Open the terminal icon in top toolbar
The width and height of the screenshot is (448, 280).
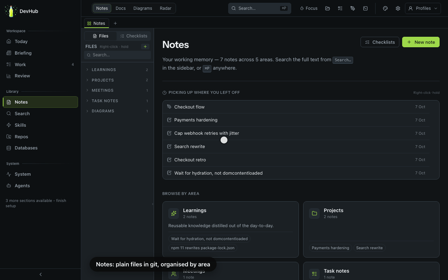click(365, 8)
